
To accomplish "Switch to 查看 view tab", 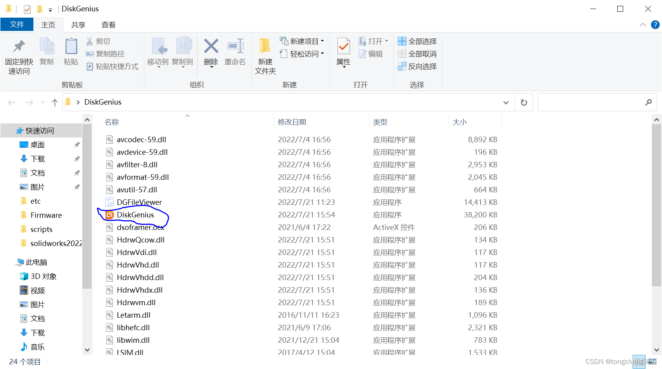I will coord(109,25).
